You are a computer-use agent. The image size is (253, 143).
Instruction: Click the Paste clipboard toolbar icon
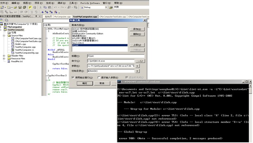[x=50, y=7]
